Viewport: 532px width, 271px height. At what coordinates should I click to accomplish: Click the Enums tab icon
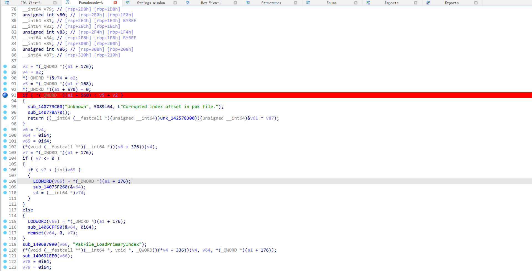(x=308, y=3)
